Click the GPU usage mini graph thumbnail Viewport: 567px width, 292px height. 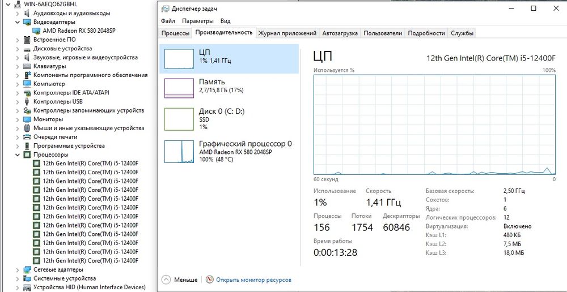pos(179,152)
